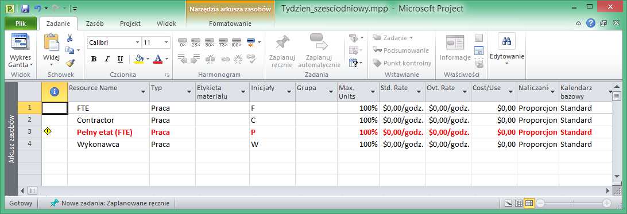627x214 pixels.
Task: Click the Podsumowanie insert button
Action: pos(401,50)
